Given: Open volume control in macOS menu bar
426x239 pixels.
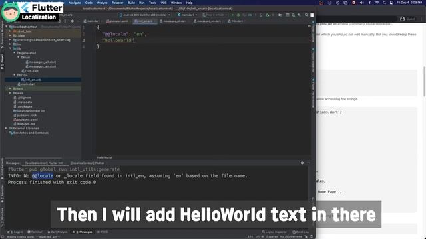Looking at the screenshot, I should pos(361,3).
